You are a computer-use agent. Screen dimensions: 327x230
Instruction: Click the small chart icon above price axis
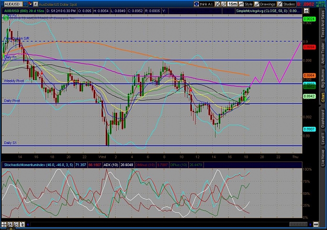[x=307, y=10]
